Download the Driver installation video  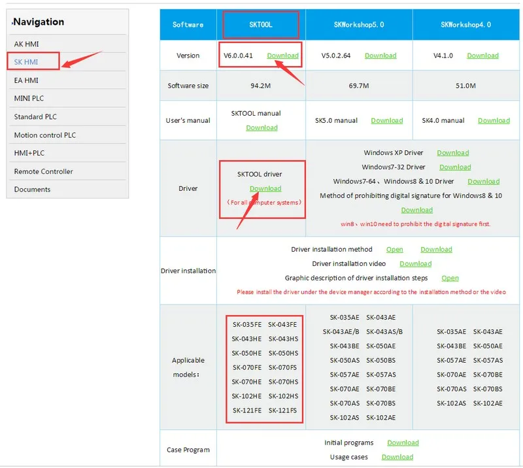416,263
